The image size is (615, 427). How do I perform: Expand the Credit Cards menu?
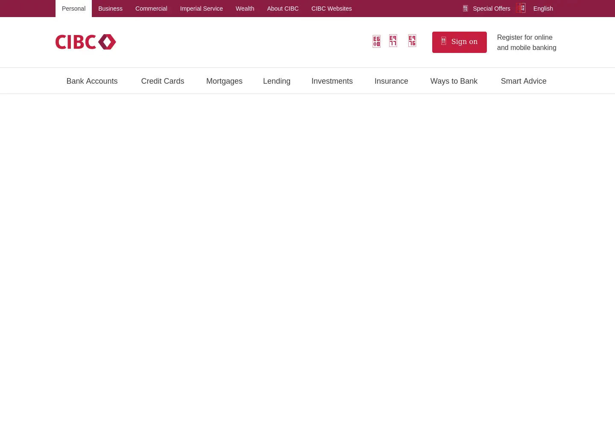163,81
